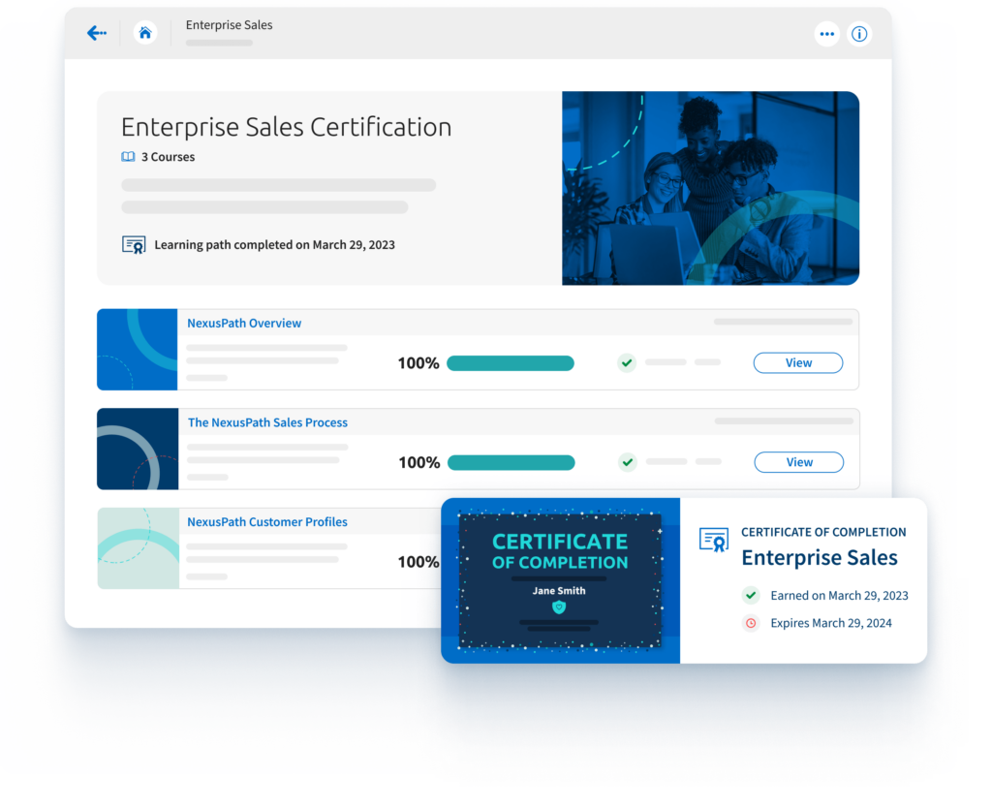Click Earned on March 29, 2023 text

840,595
